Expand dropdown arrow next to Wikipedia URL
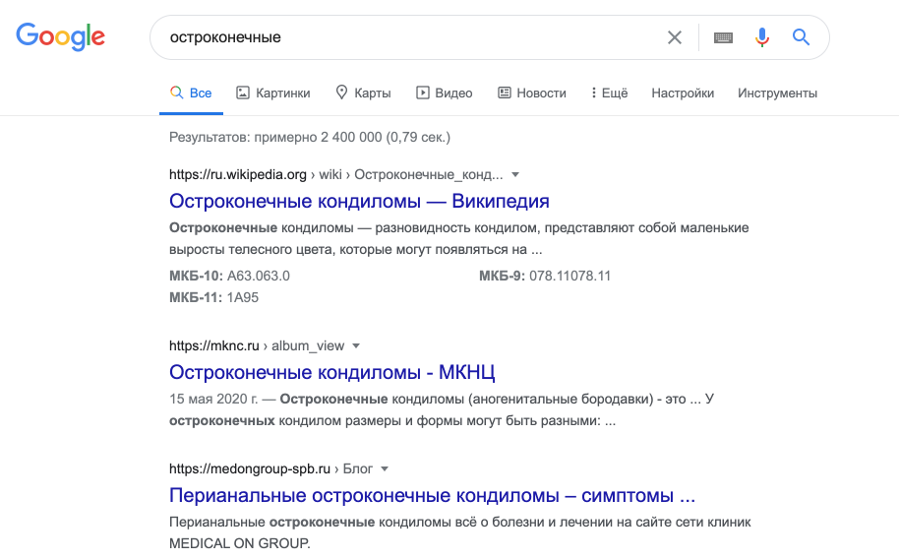This screenshot has height=560, width=899. pyautogui.click(x=515, y=174)
